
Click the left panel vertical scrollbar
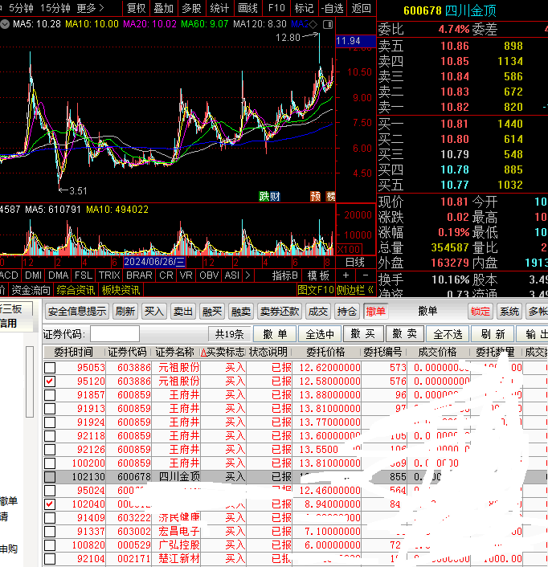click(x=30, y=381)
